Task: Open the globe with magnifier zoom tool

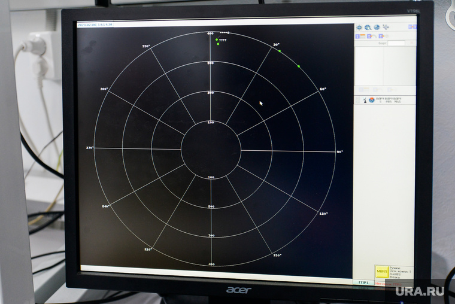Action: (x=368, y=28)
